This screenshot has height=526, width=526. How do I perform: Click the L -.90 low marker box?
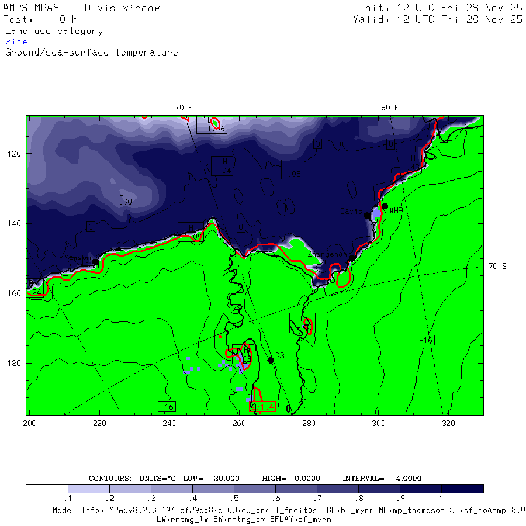121,198
